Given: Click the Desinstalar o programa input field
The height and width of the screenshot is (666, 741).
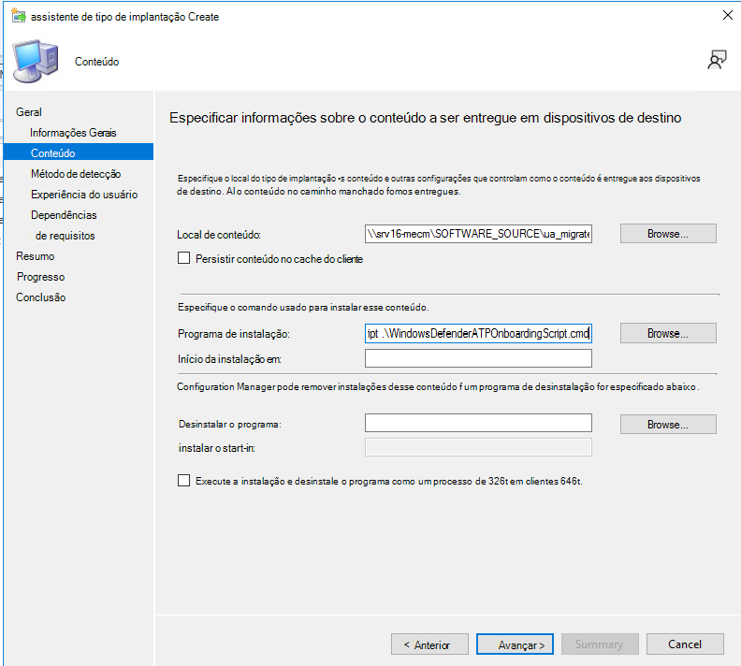Looking at the screenshot, I should pos(478,423).
